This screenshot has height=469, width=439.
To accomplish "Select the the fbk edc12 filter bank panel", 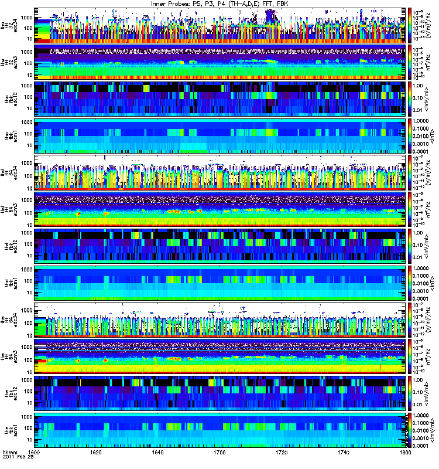I will coord(220,393).
